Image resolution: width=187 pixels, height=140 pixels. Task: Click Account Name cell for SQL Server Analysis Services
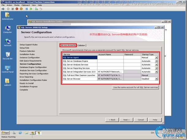110,65
